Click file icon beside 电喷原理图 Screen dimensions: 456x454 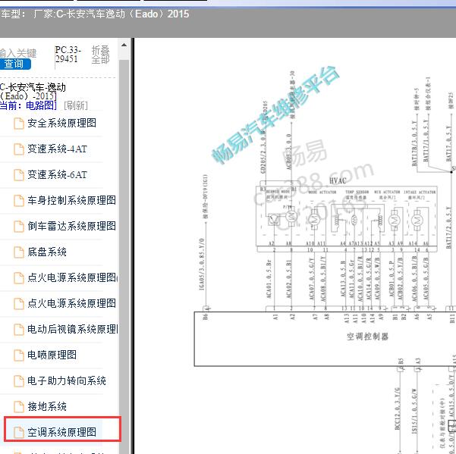click(x=19, y=355)
